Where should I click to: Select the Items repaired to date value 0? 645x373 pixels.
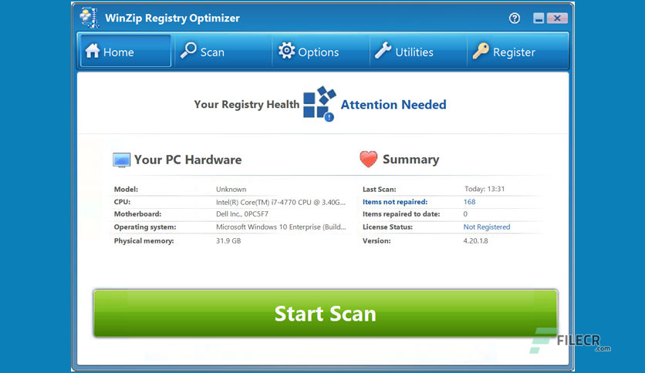pos(465,214)
